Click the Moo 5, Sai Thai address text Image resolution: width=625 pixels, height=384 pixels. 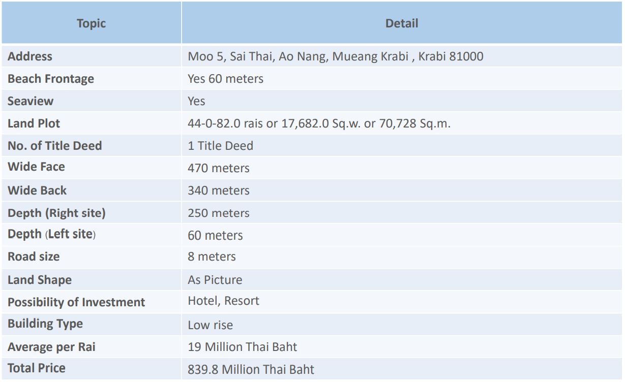click(x=336, y=56)
